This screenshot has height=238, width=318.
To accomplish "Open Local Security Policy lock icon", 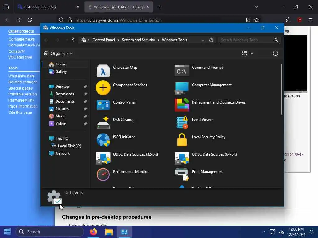I will pyautogui.click(x=182, y=140).
